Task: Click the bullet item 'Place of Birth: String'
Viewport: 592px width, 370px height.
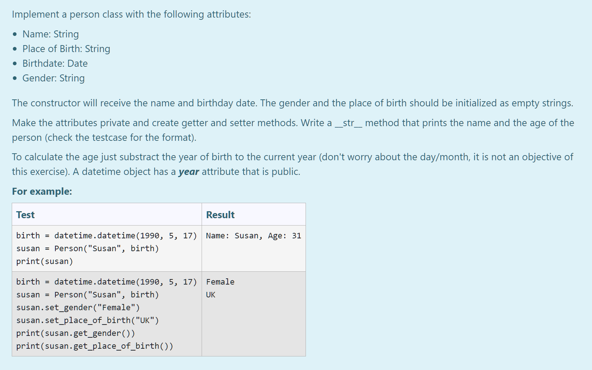Action: point(66,48)
